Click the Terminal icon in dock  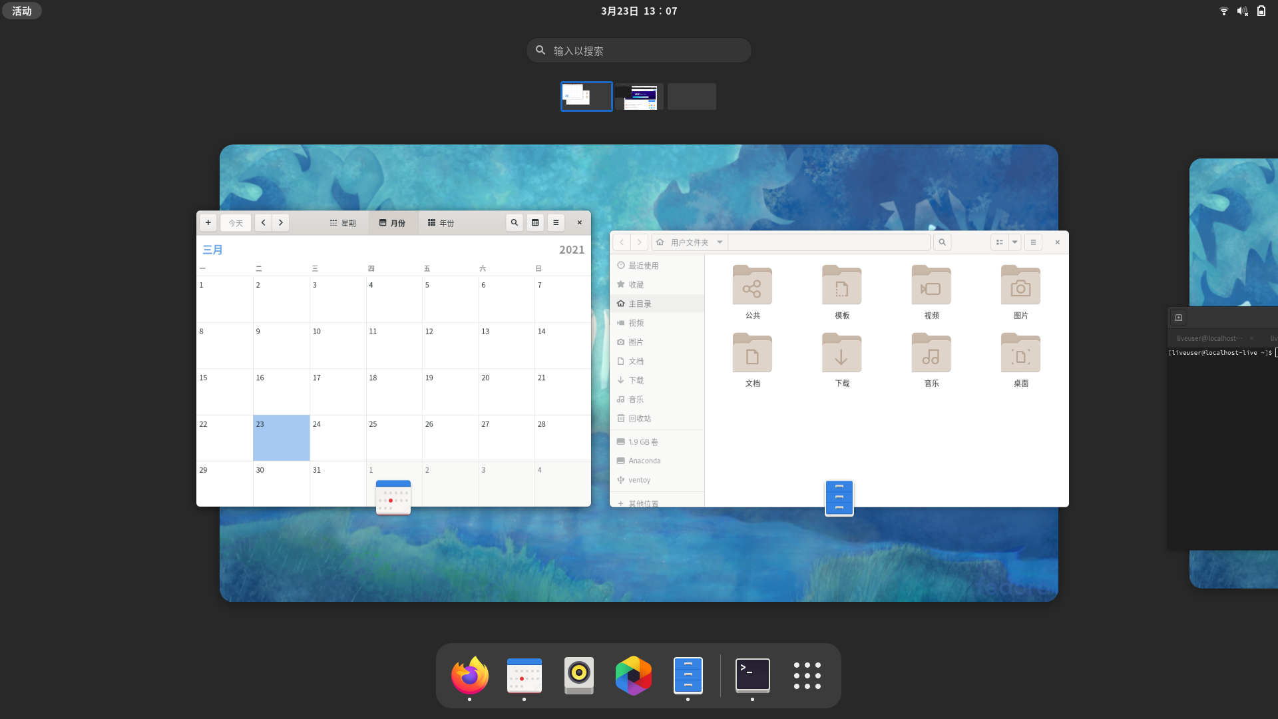click(x=752, y=675)
